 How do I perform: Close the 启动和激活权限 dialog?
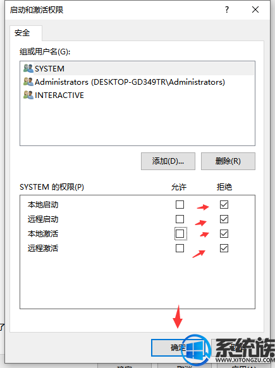click(255, 9)
